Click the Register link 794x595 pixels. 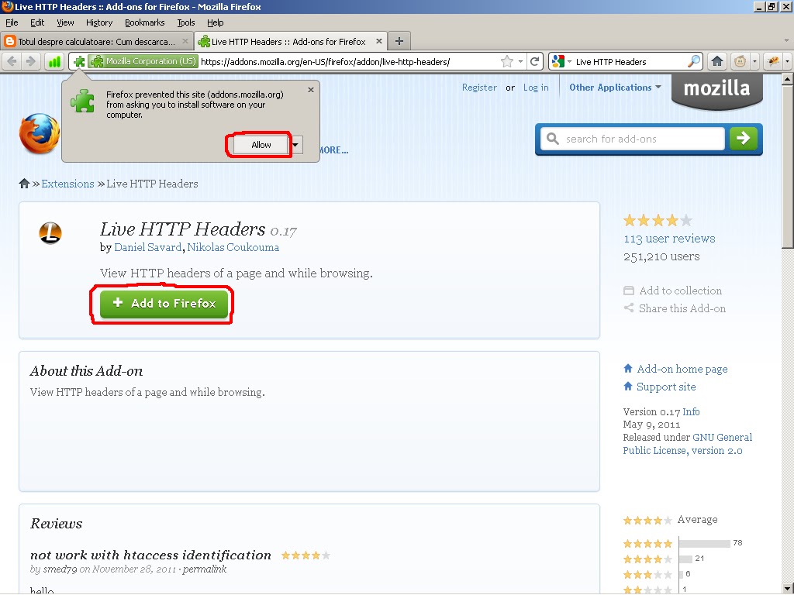click(x=479, y=87)
